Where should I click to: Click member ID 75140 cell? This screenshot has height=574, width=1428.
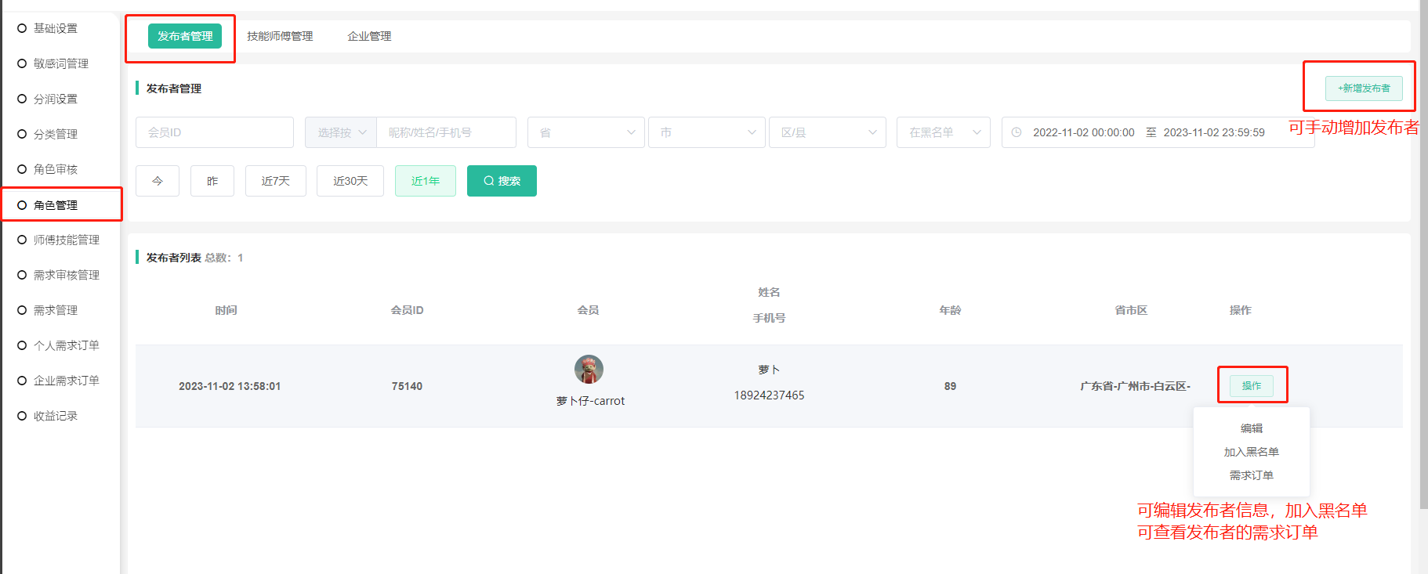tap(408, 386)
